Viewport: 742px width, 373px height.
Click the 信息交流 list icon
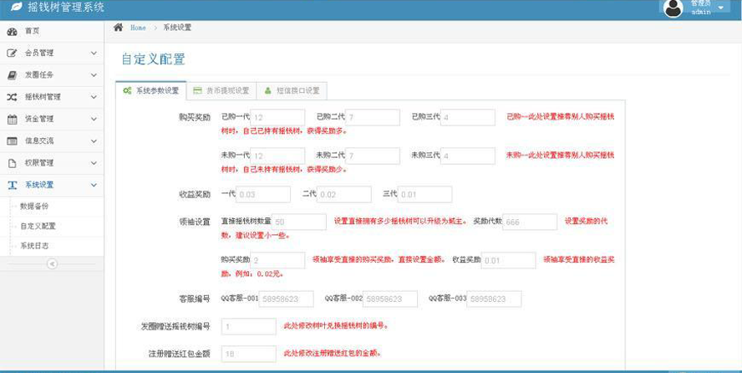(x=13, y=141)
